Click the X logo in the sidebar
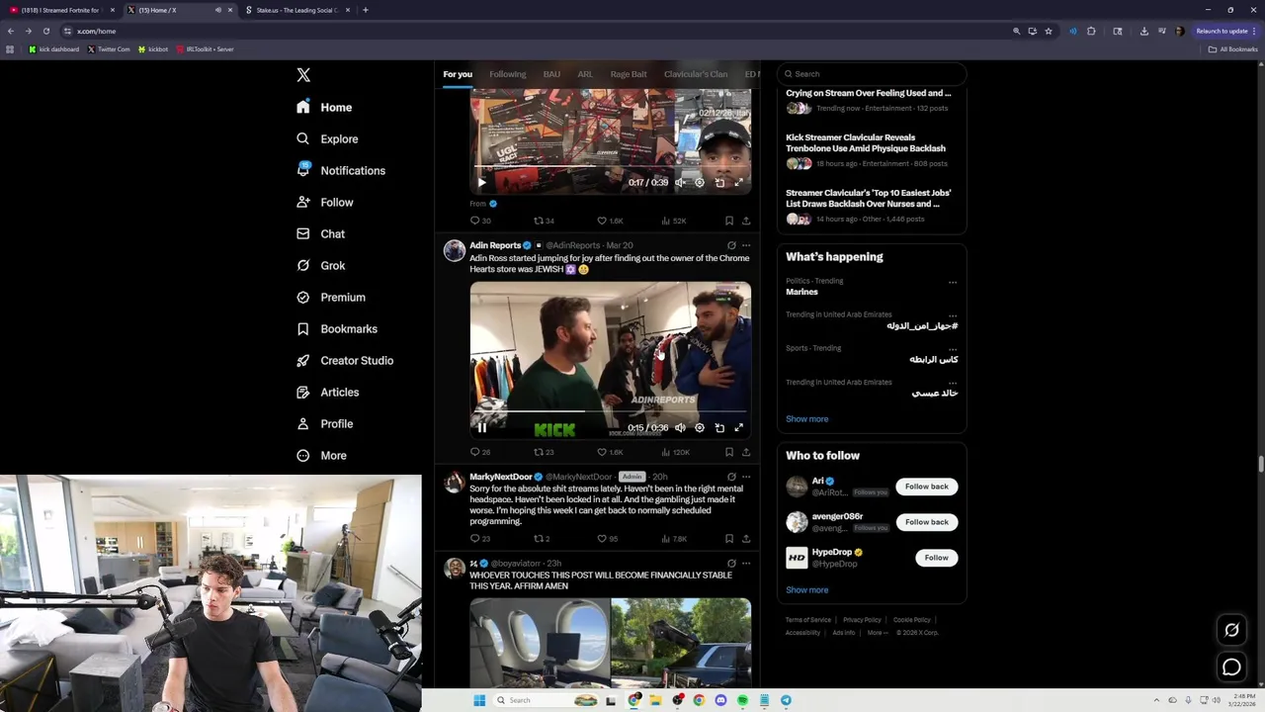The image size is (1265, 712). [x=303, y=75]
